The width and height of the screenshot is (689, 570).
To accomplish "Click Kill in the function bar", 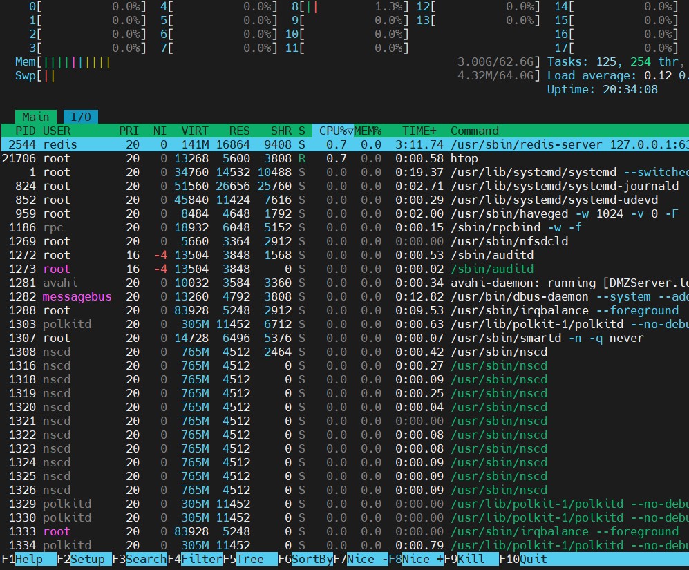I will coord(471,559).
